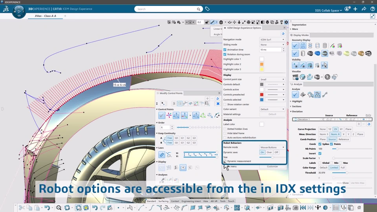Open the Remote mode dropdown
The image size is (377, 212).
tap(272, 147)
